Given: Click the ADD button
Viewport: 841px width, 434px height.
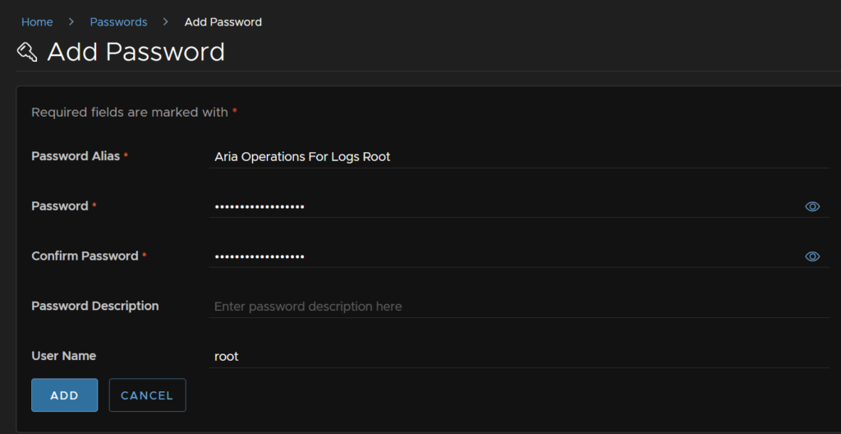Looking at the screenshot, I should point(64,395).
